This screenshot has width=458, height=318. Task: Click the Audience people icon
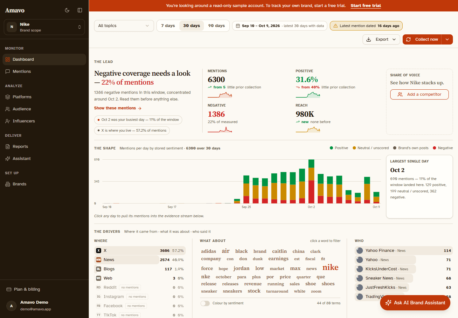pyautogui.click(x=8, y=109)
